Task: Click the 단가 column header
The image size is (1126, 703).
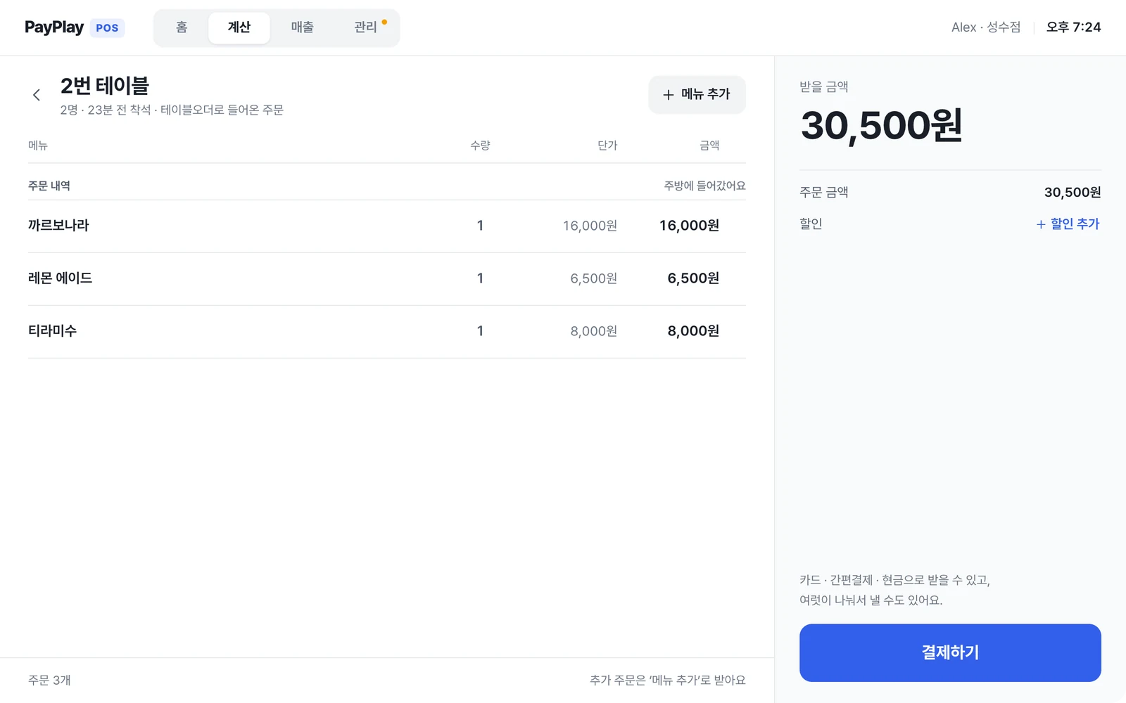Action: pos(607,146)
